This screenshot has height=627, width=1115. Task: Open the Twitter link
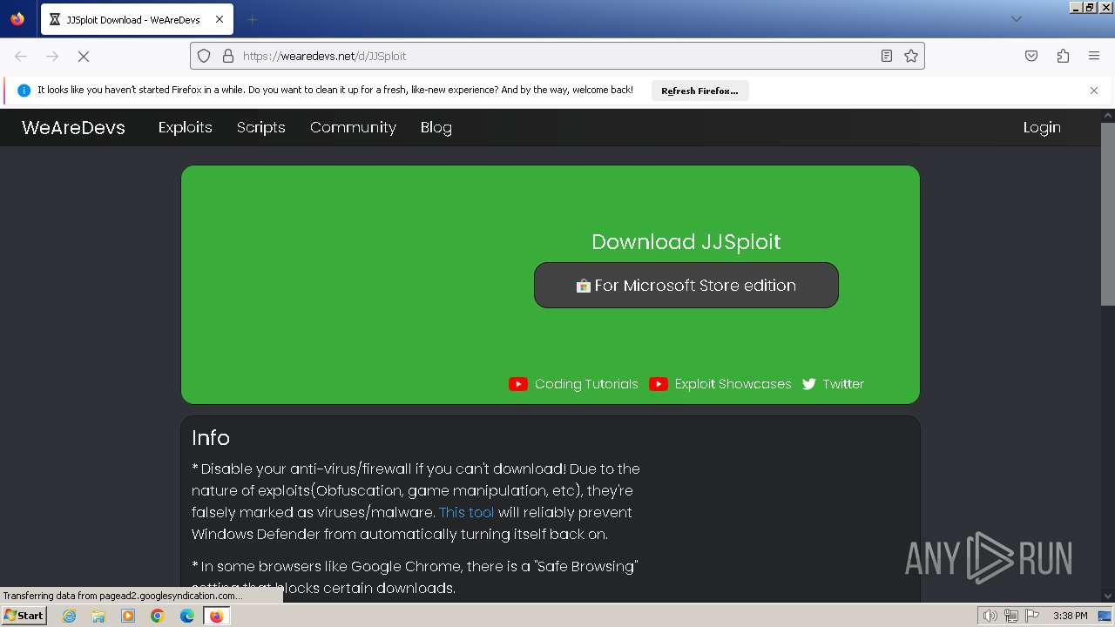tap(843, 384)
